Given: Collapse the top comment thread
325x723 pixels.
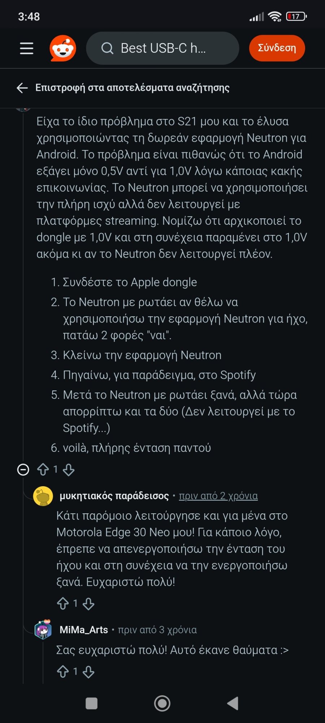Looking at the screenshot, I should (23, 469).
